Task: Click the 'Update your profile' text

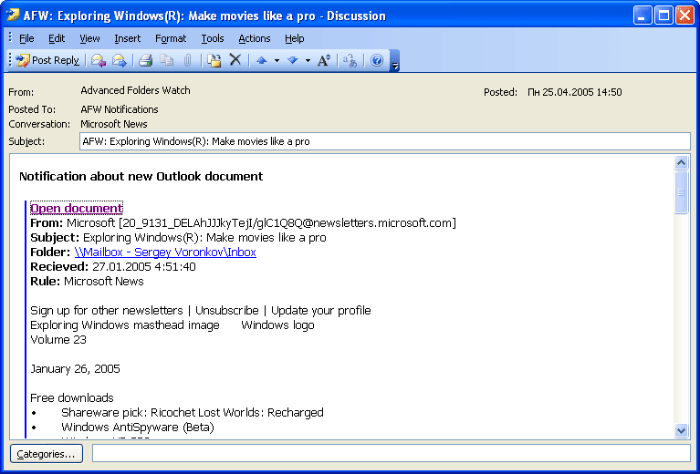Action: 321,310
